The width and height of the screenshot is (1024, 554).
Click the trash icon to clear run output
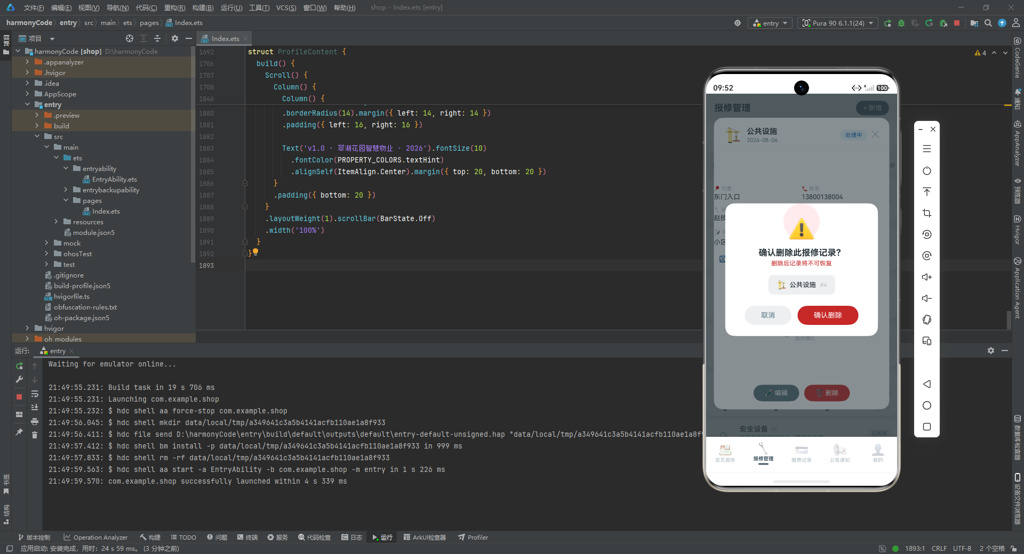tap(35, 435)
